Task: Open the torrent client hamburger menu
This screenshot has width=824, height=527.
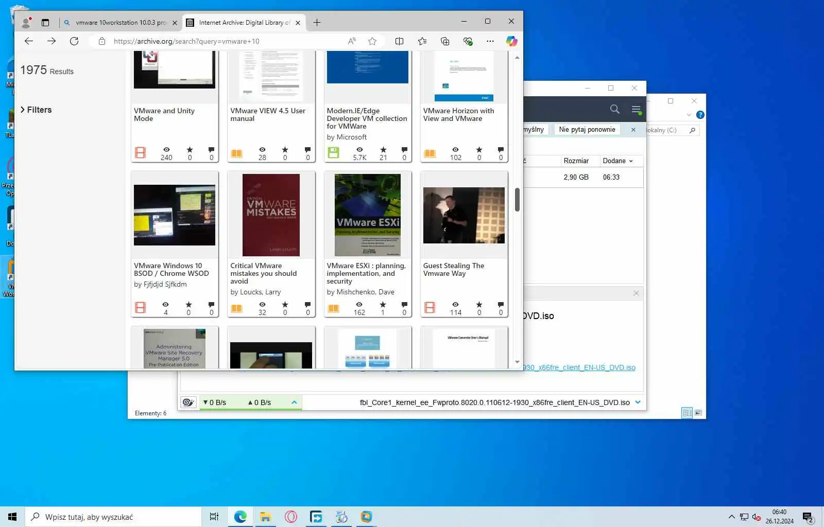Action: point(636,109)
